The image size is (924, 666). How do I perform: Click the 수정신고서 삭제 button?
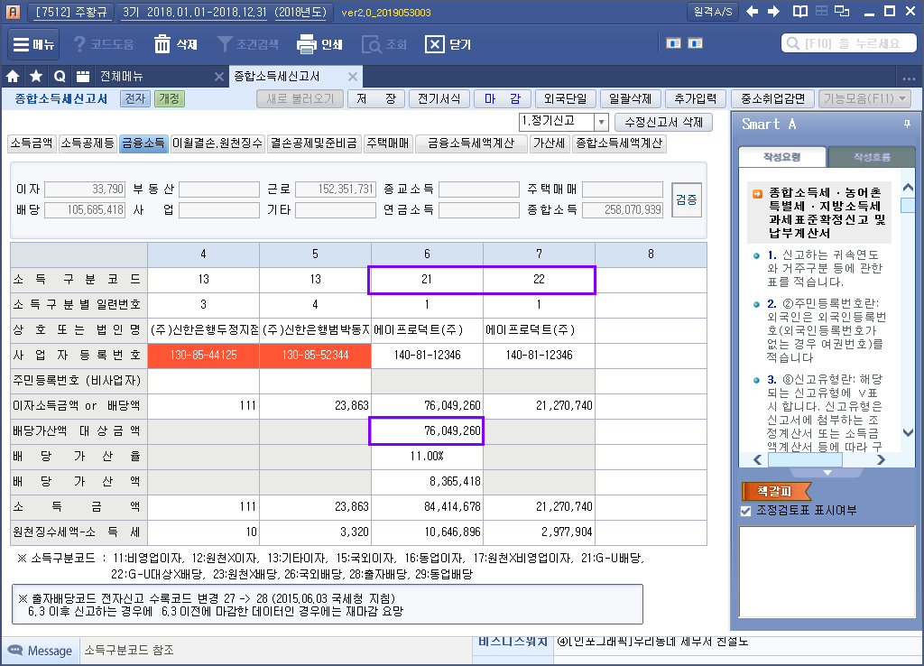663,122
